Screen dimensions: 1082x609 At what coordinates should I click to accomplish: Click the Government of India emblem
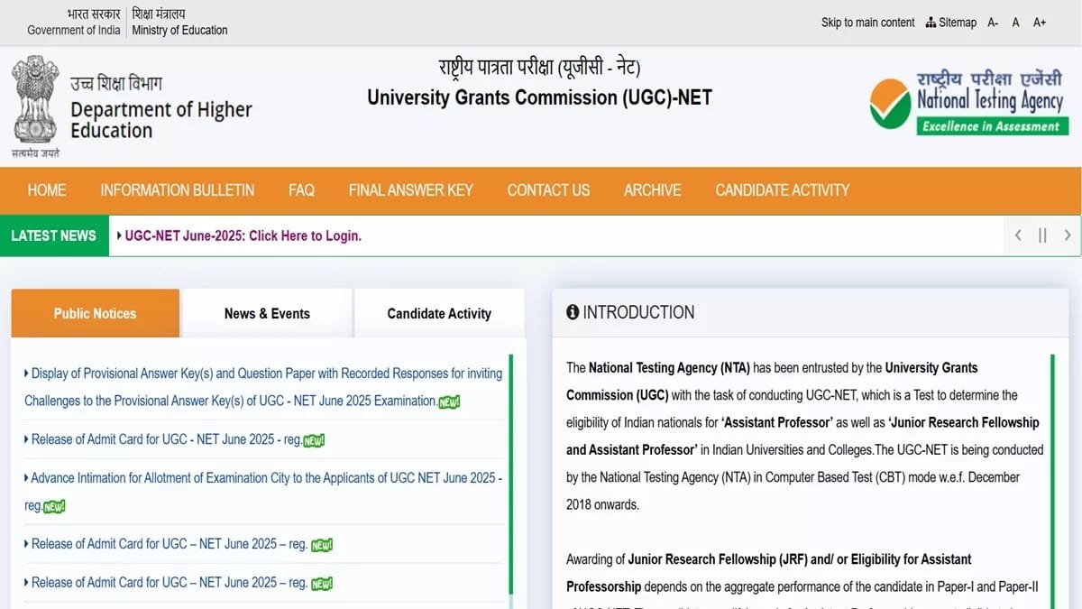(36, 104)
